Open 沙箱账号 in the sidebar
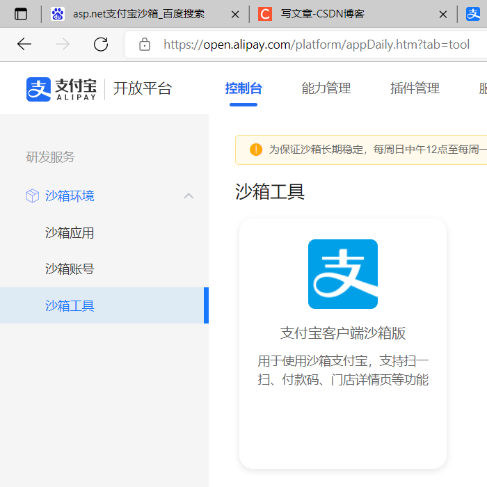This screenshot has height=487, width=487. (70, 269)
